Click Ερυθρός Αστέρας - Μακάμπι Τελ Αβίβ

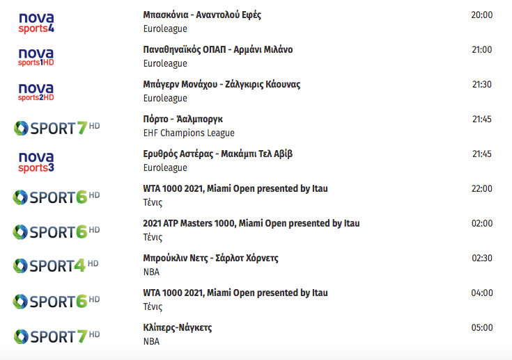click(x=218, y=154)
